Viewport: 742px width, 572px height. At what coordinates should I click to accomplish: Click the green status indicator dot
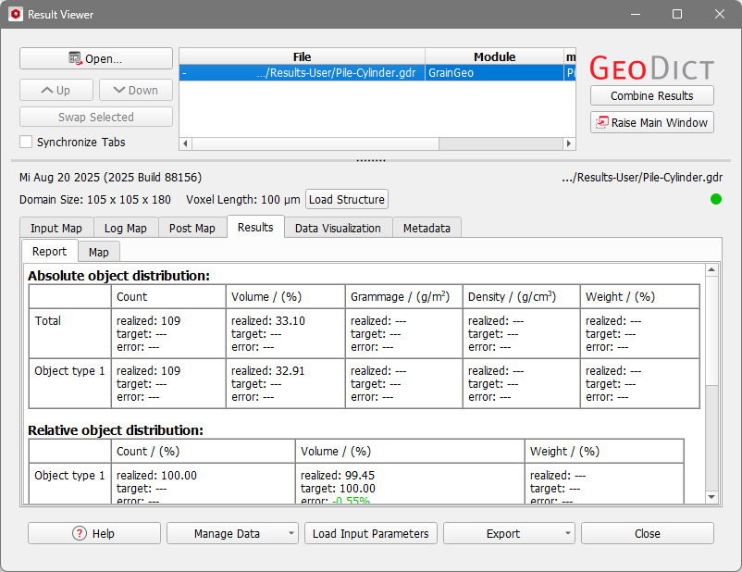click(x=715, y=199)
